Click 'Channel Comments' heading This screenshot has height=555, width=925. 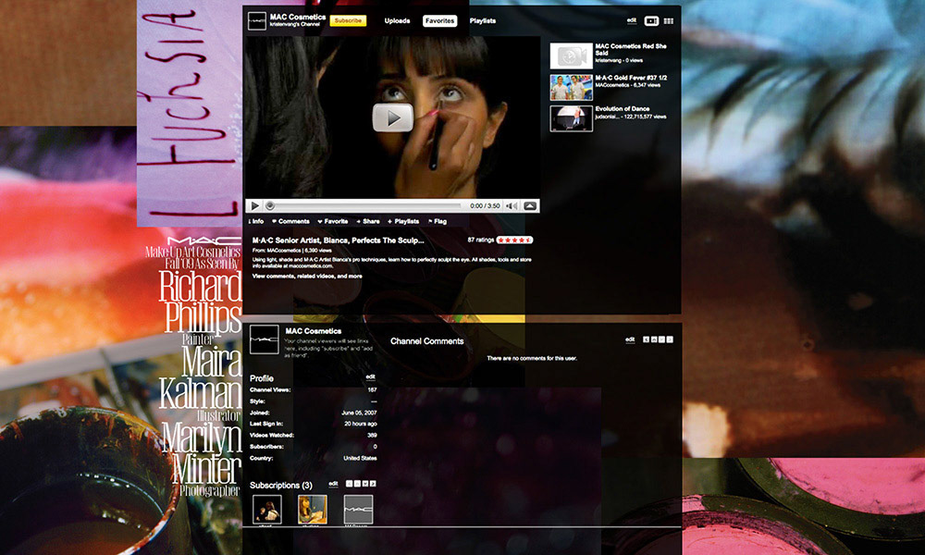(x=427, y=341)
